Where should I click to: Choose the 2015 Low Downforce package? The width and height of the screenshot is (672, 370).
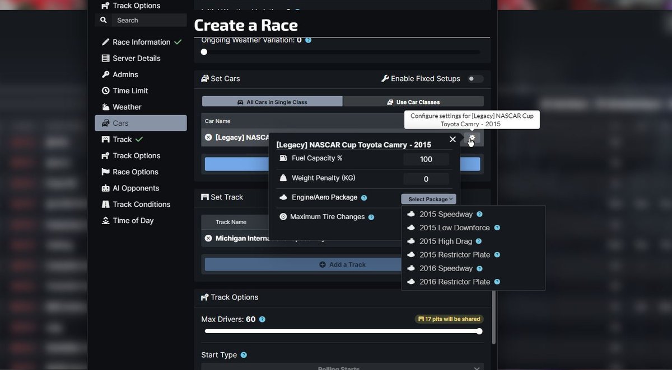pyautogui.click(x=454, y=227)
